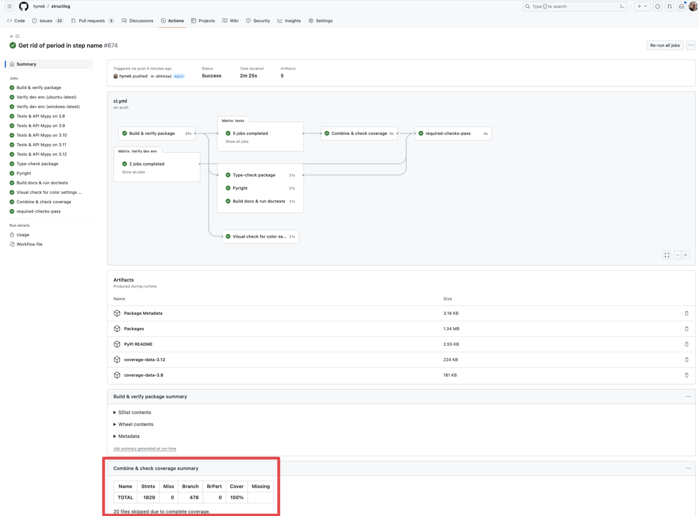Open Pyright job in sidebar

tap(24, 173)
